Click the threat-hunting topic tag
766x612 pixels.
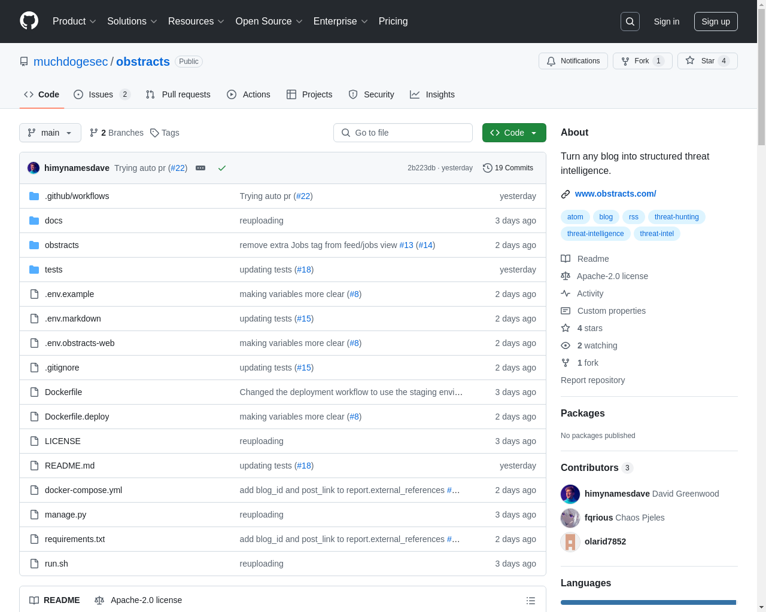tap(676, 217)
